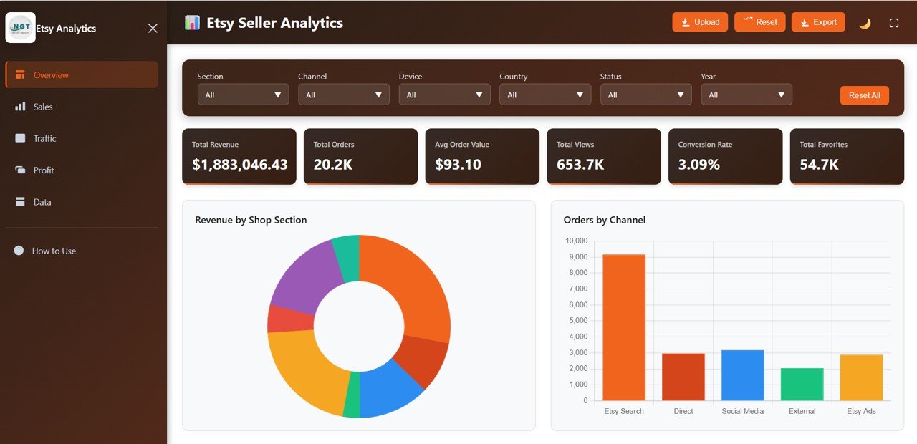Open the Year dropdown filter
This screenshot has width=917, height=444.
(746, 94)
